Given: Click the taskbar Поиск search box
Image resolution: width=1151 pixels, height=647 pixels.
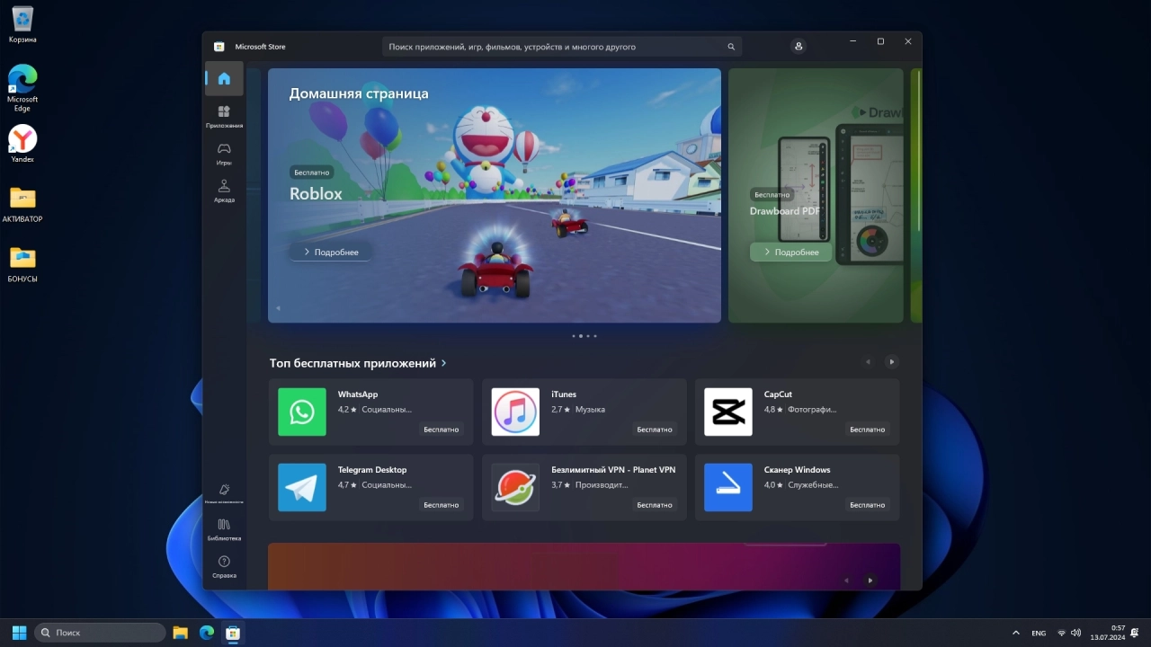Looking at the screenshot, I should (100, 633).
